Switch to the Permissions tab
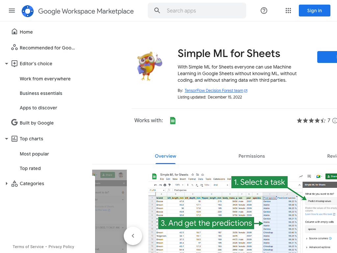This screenshot has height=253, width=337. pyautogui.click(x=252, y=156)
